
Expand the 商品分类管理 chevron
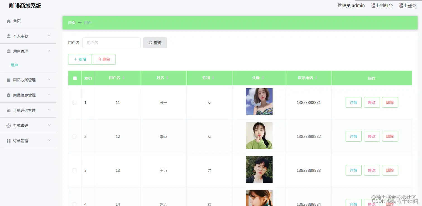pos(49,79)
